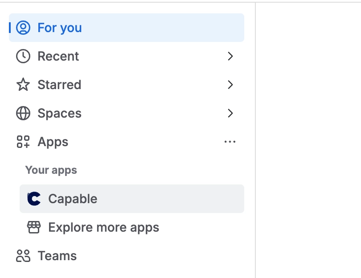Click the Capable app logo
The image size is (361, 278).
[x=35, y=199]
